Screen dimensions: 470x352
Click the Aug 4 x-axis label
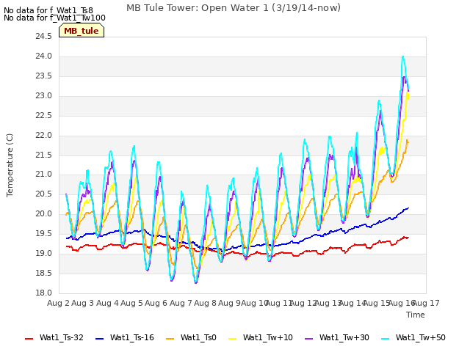[x=107, y=303]
